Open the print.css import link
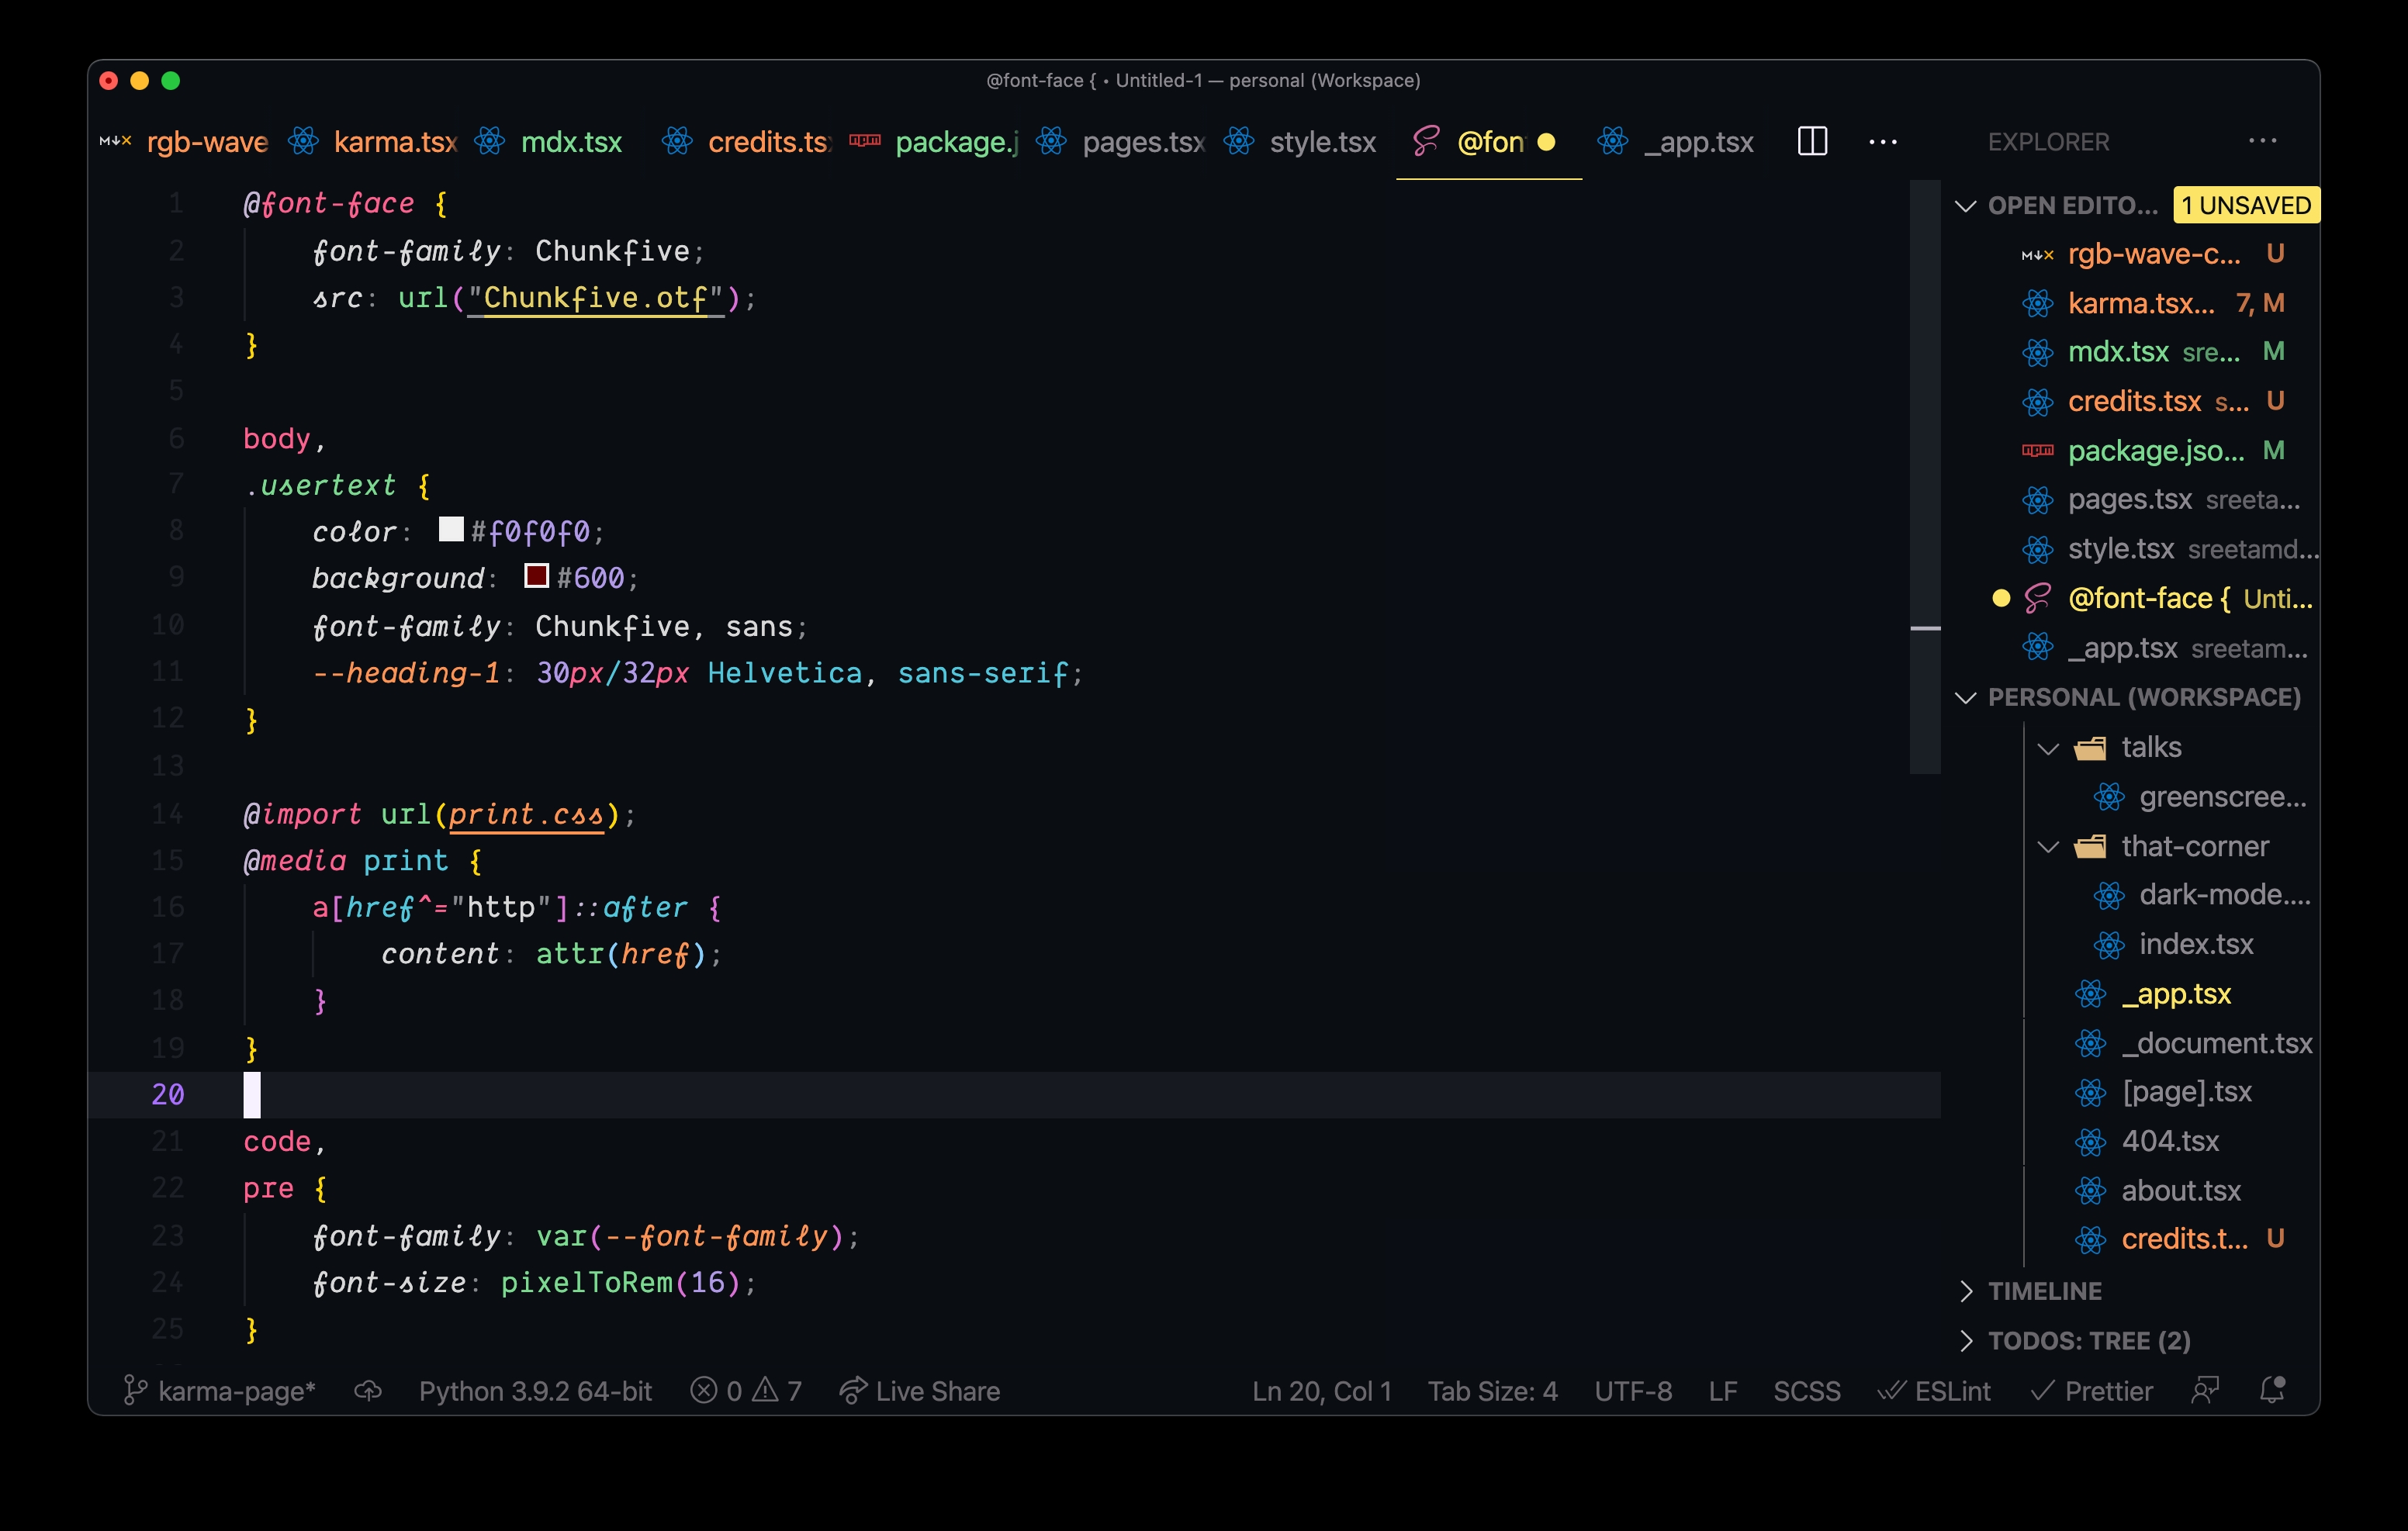Image resolution: width=2408 pixels, height=1531 pixels. click(x=526, y=814)
